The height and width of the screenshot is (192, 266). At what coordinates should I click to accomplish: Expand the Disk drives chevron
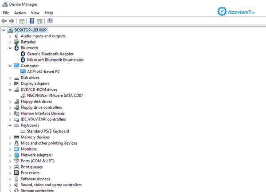click(x=10, y=78)
